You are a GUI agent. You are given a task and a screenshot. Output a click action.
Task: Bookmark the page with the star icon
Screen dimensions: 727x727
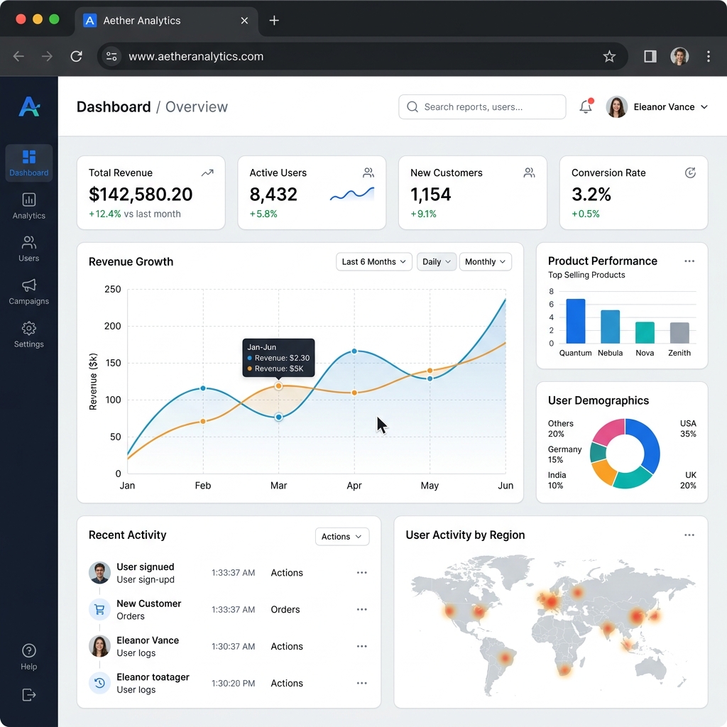coord(609,57)
